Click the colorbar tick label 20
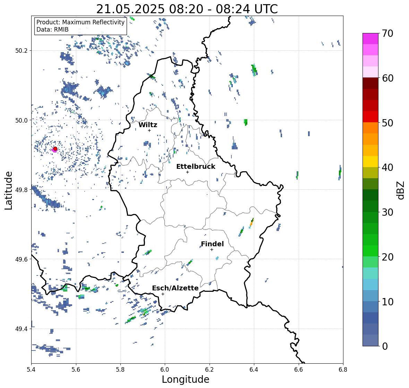 [x=387, y=257]
